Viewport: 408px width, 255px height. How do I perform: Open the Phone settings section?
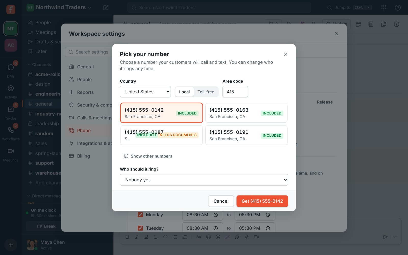click(x=84, y=131)
